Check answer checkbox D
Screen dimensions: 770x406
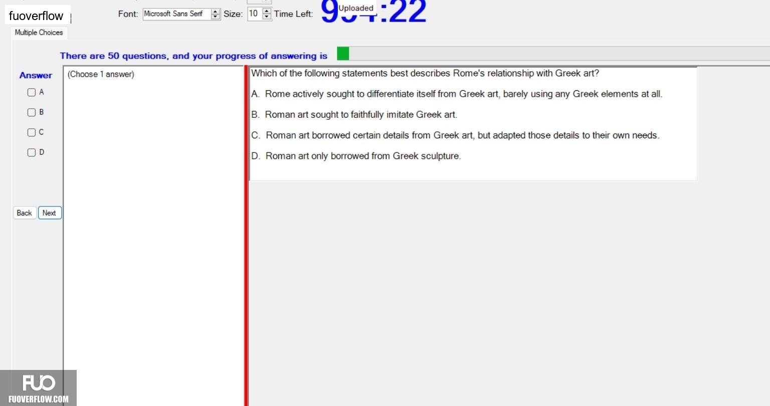[31, 152]
